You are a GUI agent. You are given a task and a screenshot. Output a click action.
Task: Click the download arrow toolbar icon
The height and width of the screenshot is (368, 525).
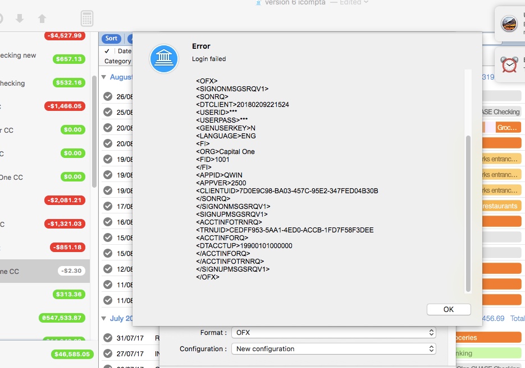[20, 18]
